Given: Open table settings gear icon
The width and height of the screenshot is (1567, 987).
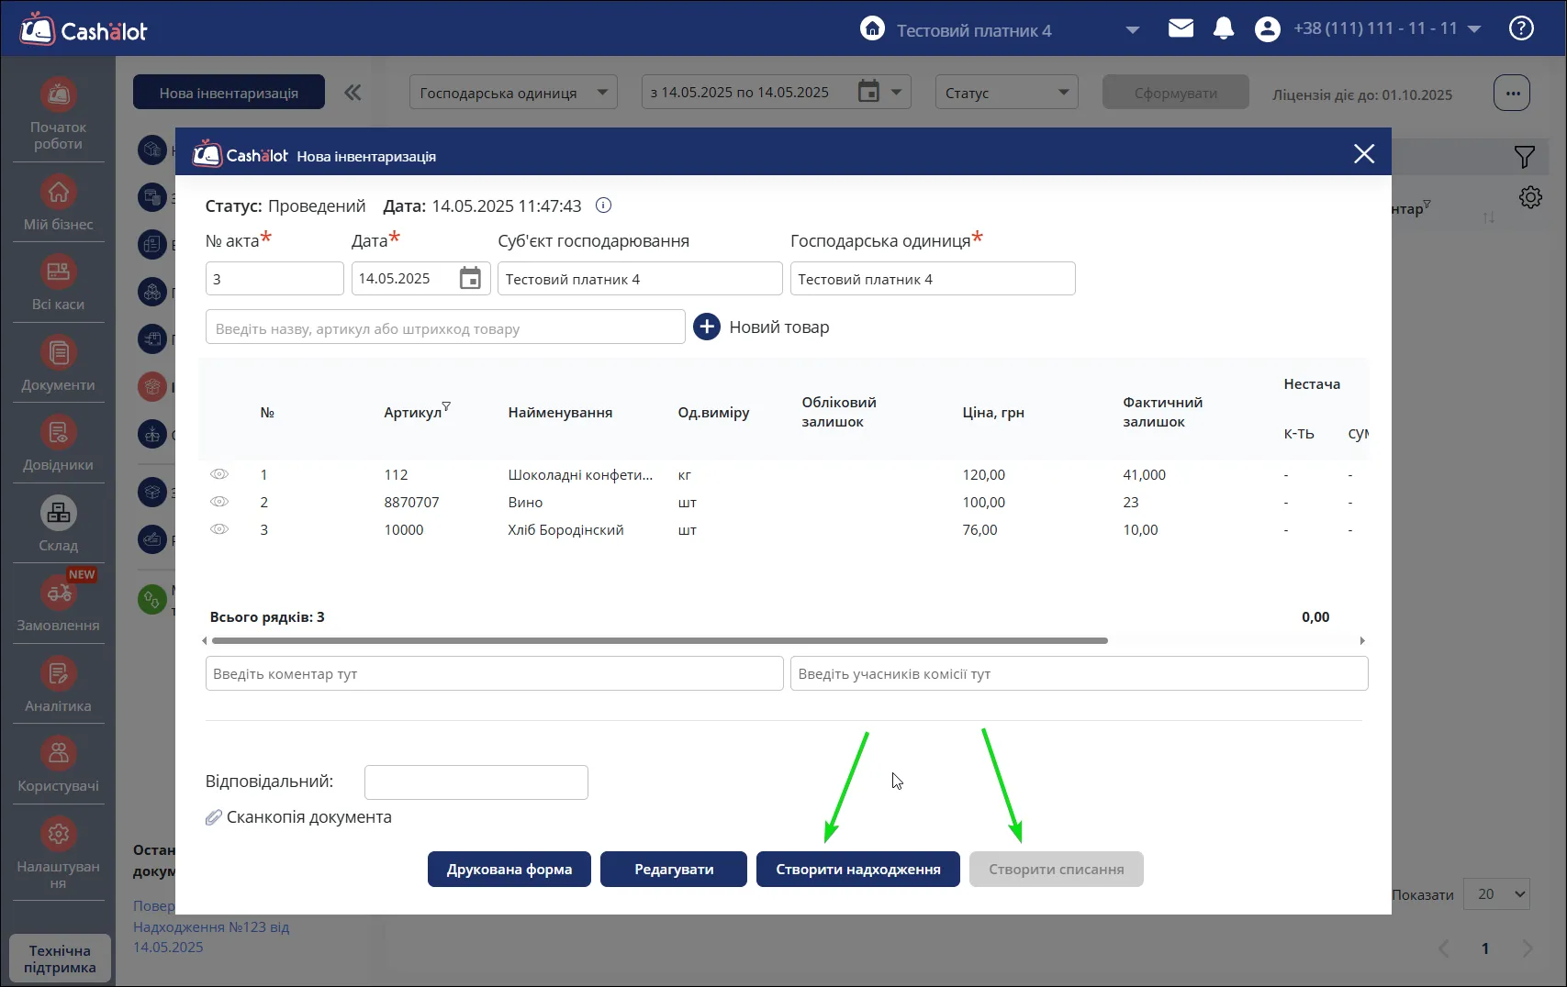Looking at the screenshot, I should pos(1530,197).
